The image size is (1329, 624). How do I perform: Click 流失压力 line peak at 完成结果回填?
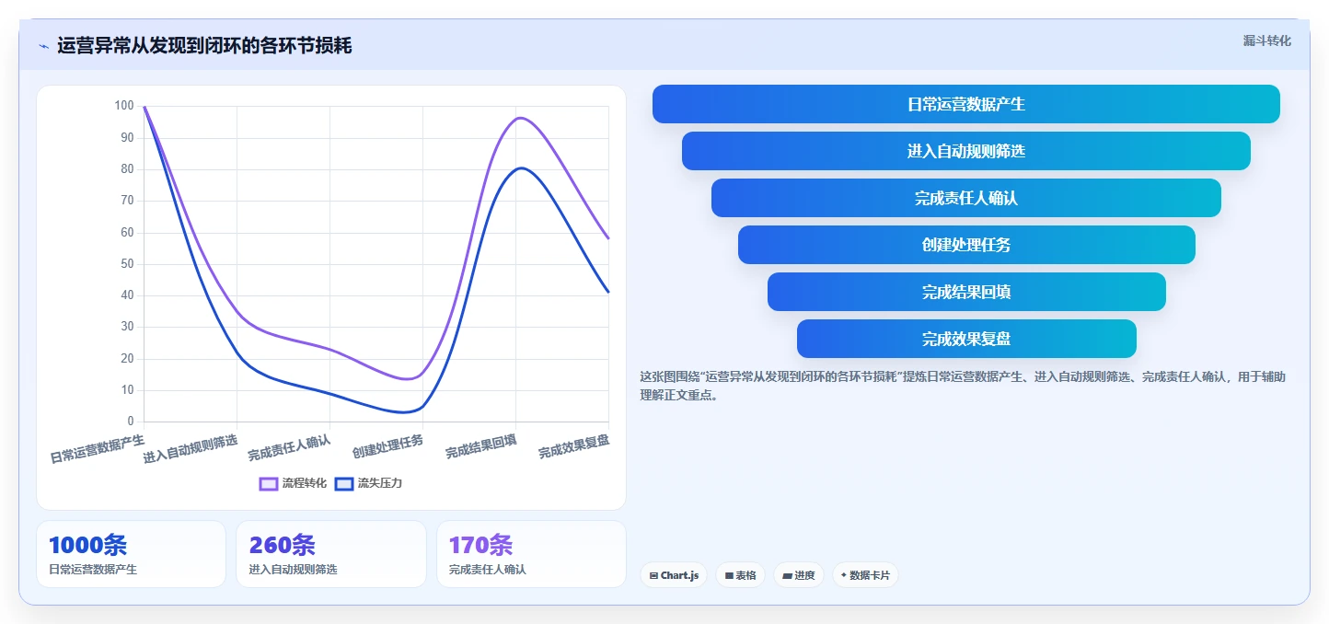tap(520, 168)
